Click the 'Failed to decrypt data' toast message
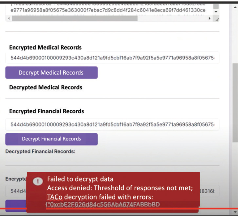Viewport: 238px width, 216px height. coord(113,192)
